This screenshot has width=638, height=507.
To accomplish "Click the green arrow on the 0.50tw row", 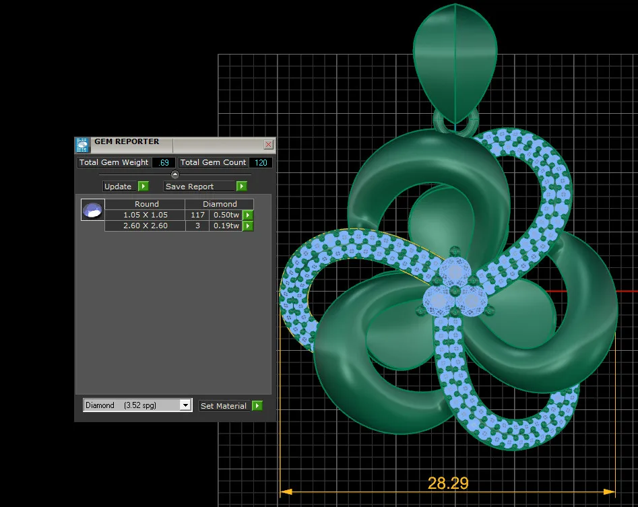I will [x=248, y=215].
